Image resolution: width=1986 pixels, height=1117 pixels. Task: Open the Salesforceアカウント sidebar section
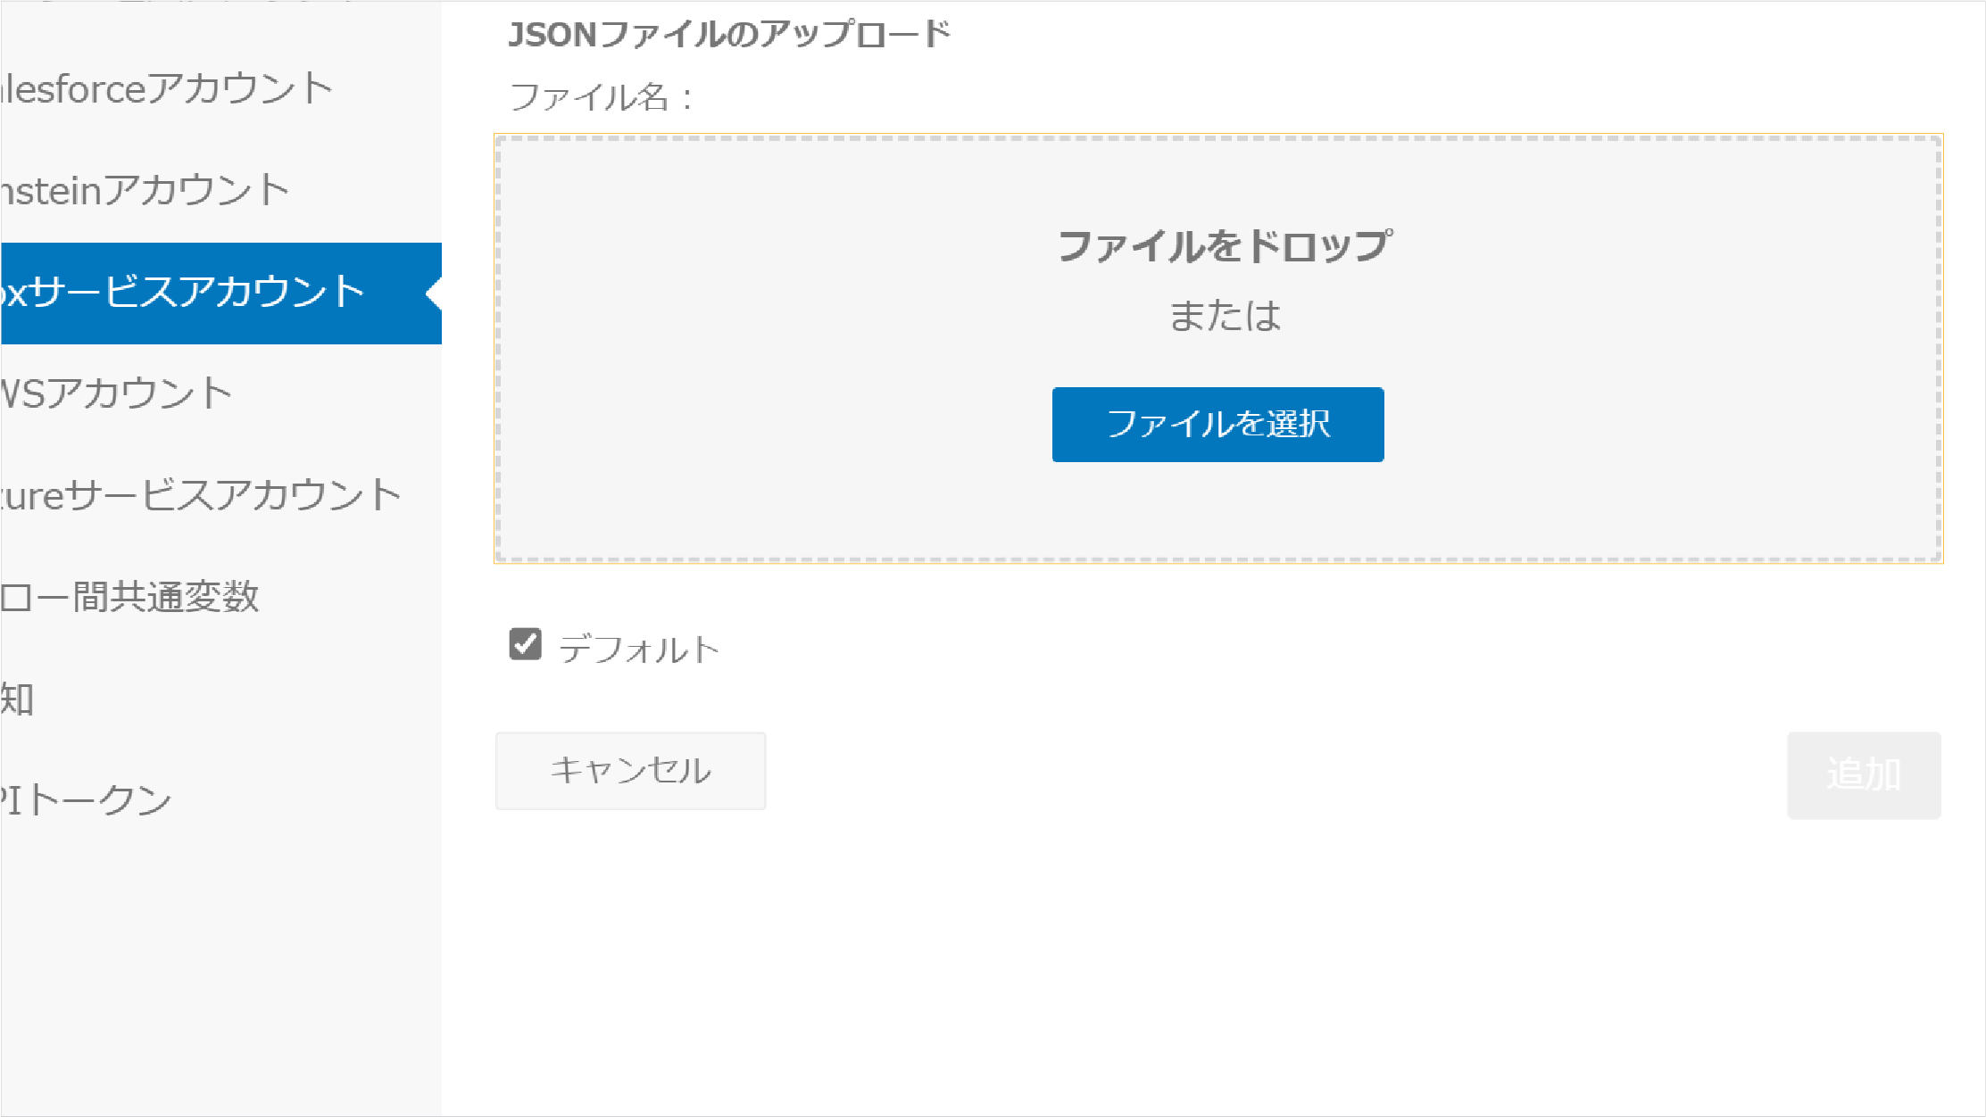220,89
